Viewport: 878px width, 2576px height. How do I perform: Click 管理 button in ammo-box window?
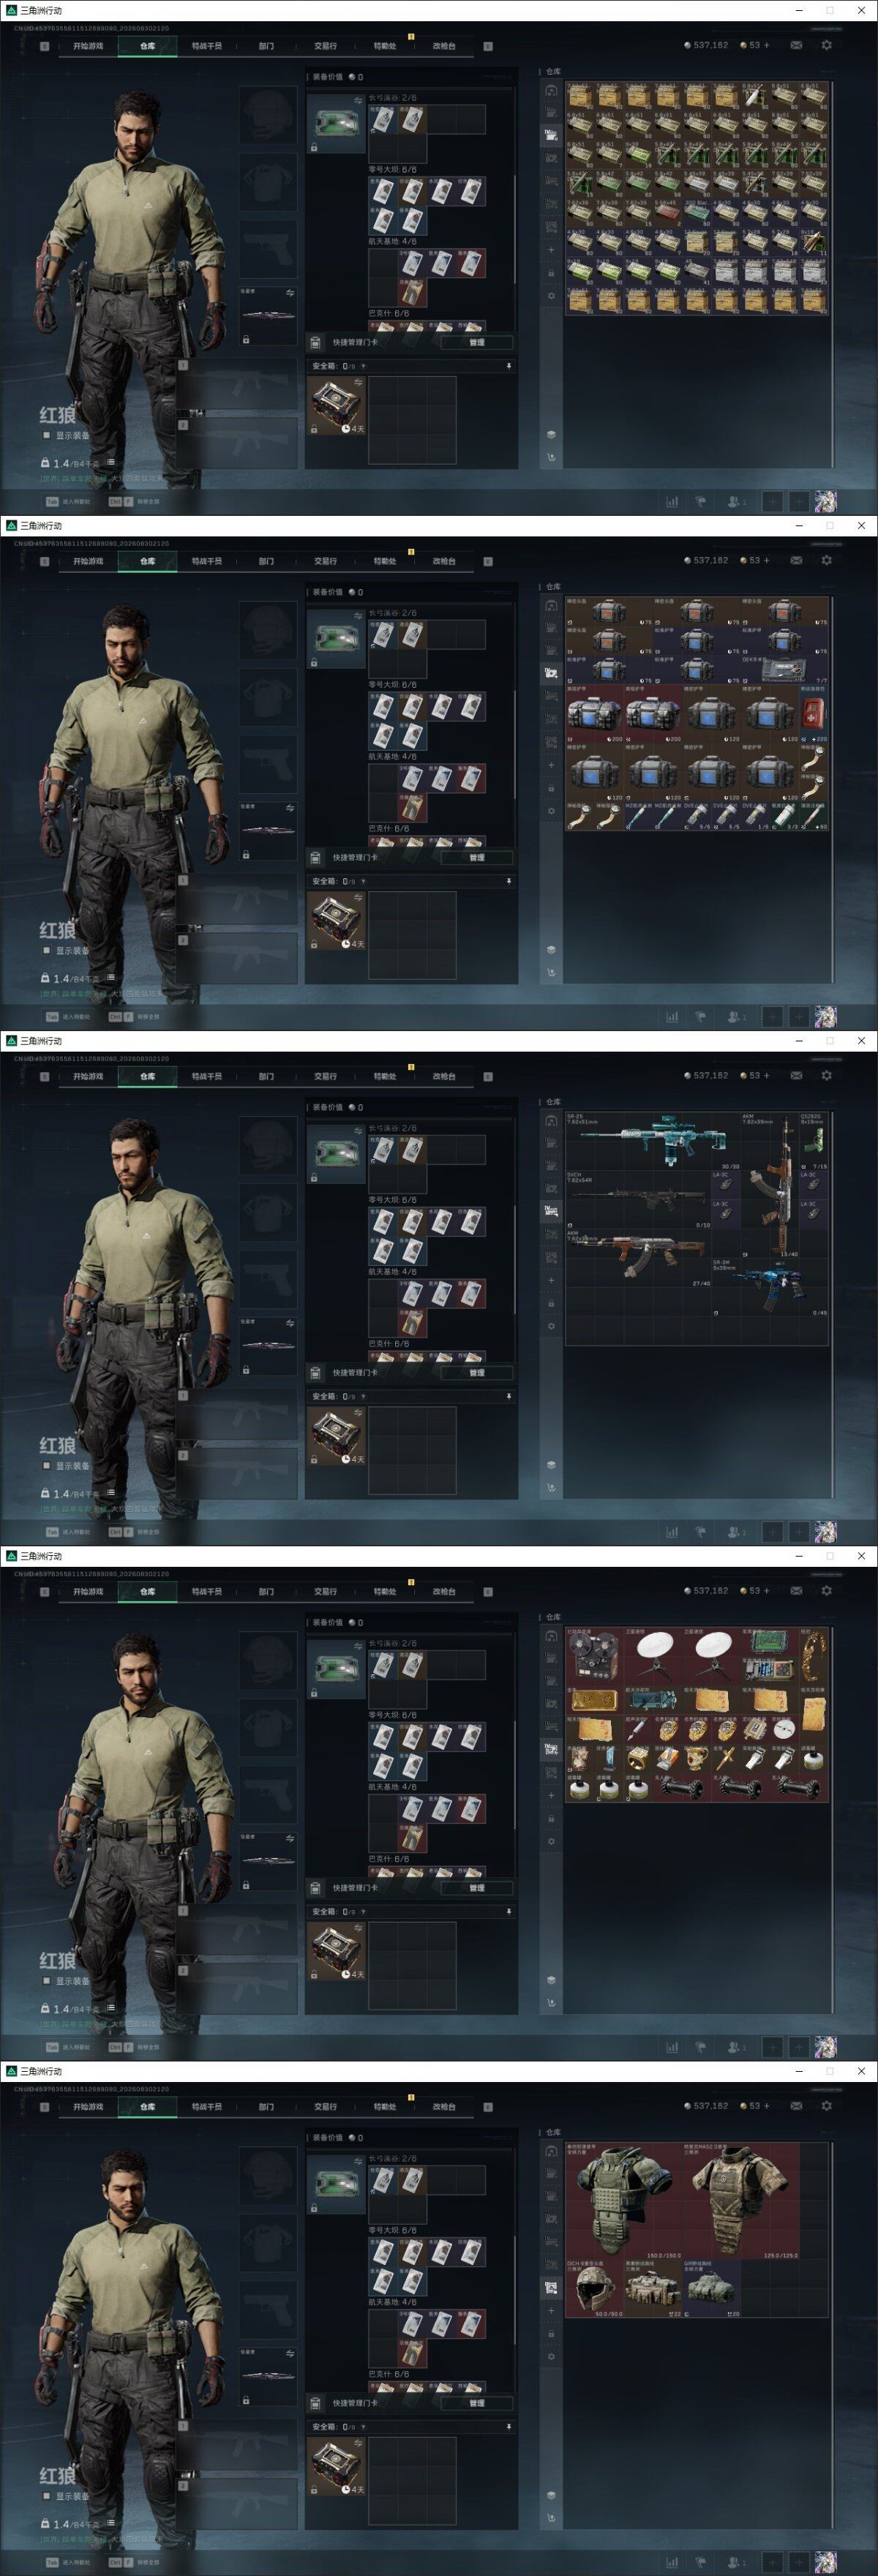[x=477, y=342]
